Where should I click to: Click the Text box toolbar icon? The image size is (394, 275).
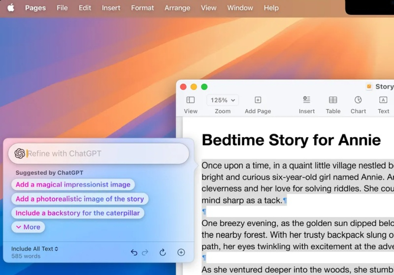click(x=383, y=100)
